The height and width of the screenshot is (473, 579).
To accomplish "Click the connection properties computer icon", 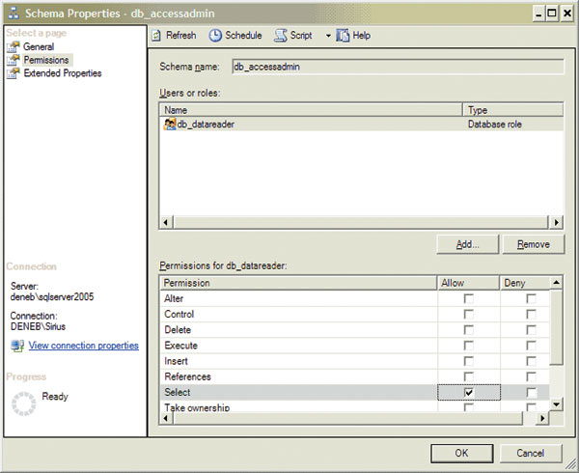I will click(17, 346).
